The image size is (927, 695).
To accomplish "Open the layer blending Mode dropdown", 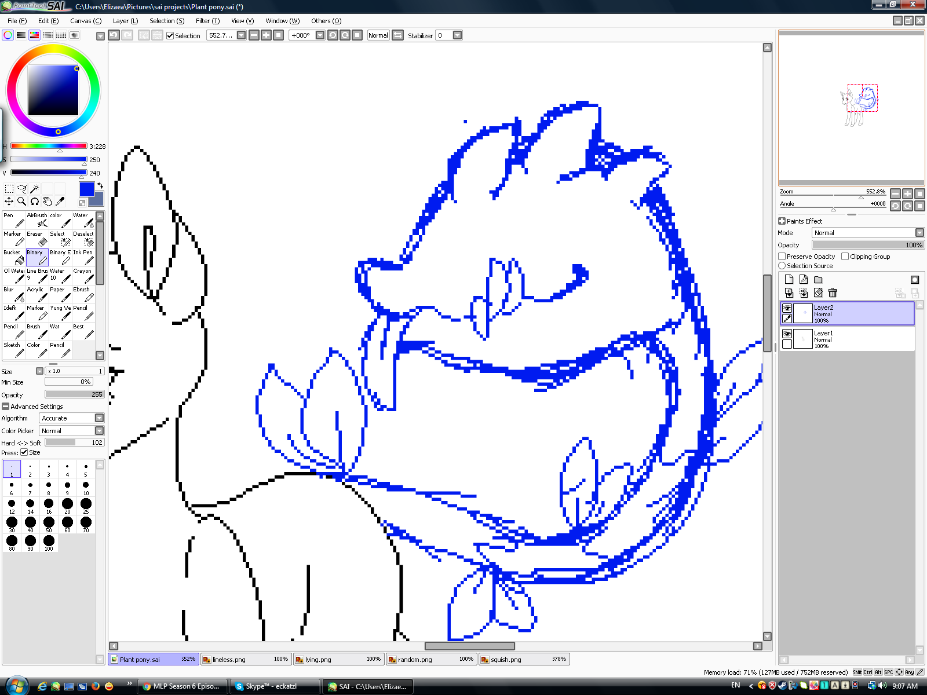I will pyautogui.click(x=919, y=233).
